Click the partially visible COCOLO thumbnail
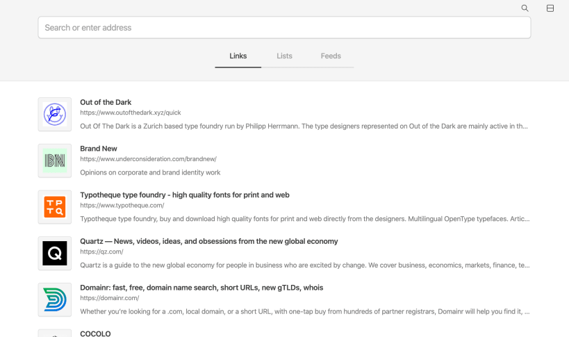The width and height of the screenshot is (569, 337). [55, 333]
